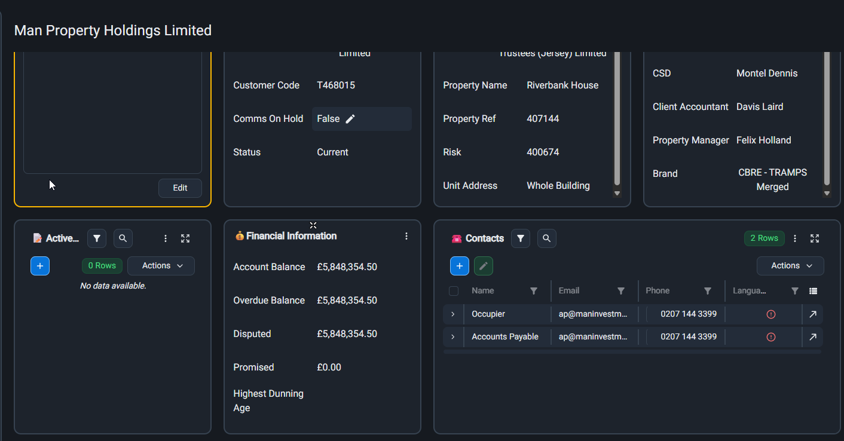The width and height of the screenshot is (844, 441).
Task: Open the Active panel's three-dot menu
Action: coord(166,238)
